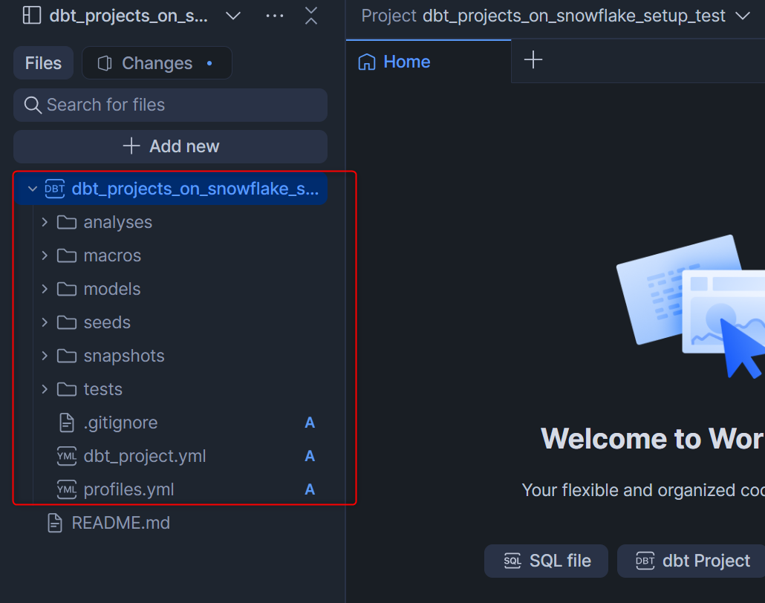
Task: Click the Home house icon
Action: coord(367,62)
